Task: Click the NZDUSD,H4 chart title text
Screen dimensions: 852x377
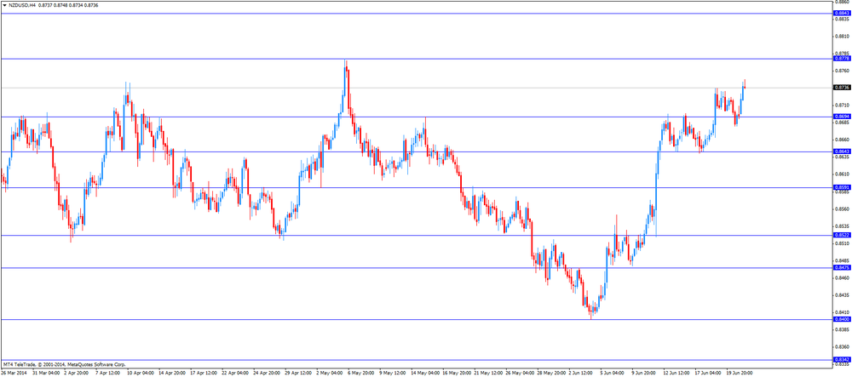Action: (x=21, y=4)
